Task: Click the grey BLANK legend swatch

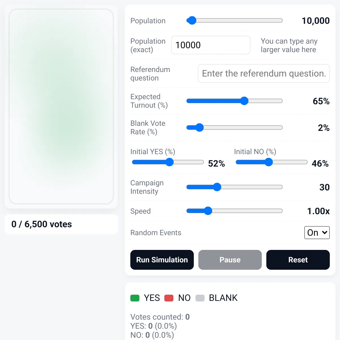Action: [x=200, y=298]
